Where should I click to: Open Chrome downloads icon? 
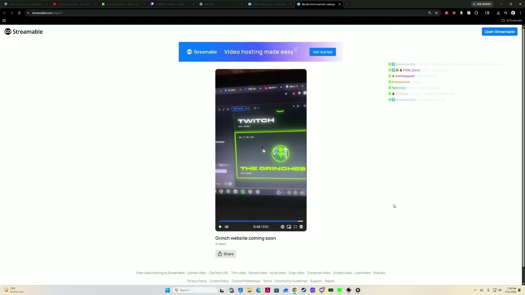point(498,13)
